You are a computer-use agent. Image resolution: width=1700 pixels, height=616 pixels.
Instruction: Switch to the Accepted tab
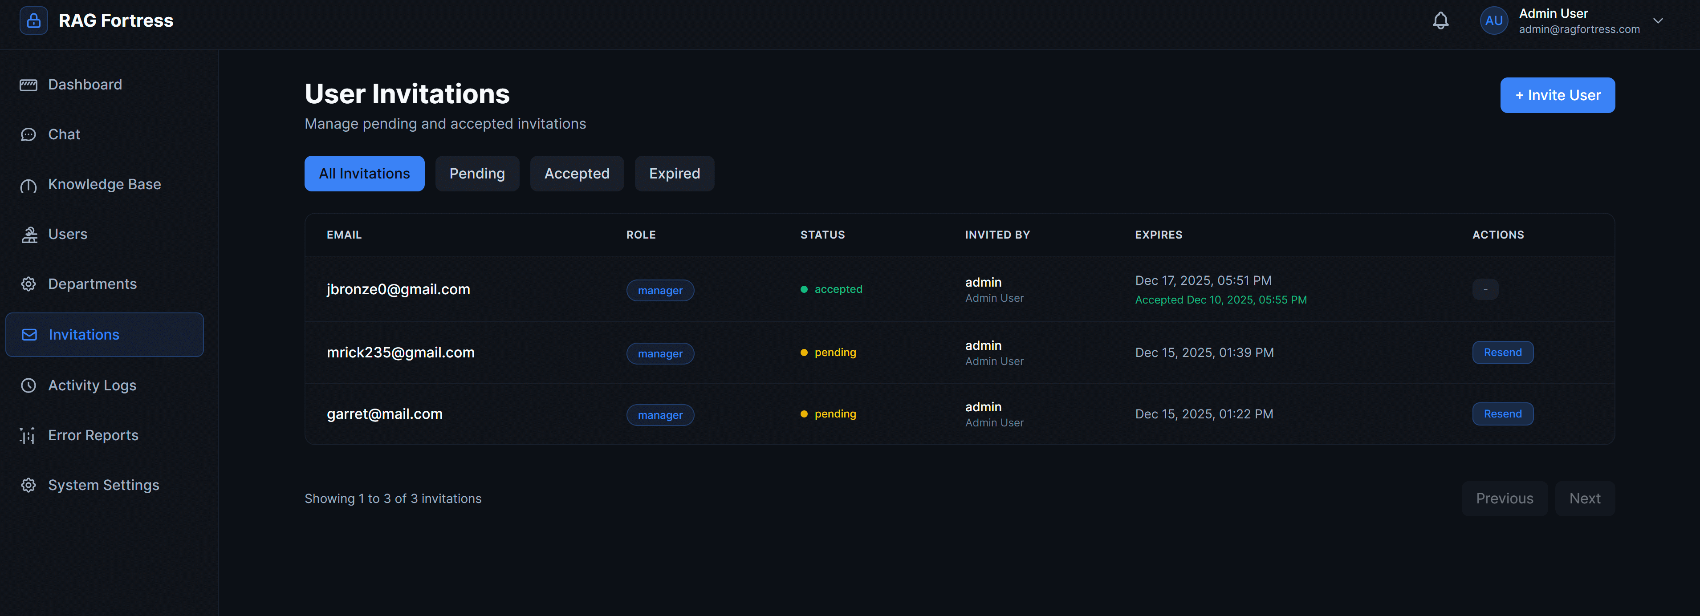tap(576, 174)
